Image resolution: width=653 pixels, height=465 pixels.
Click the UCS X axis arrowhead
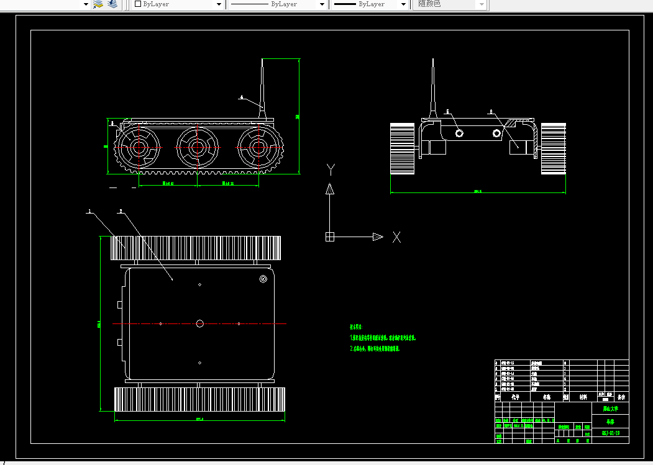pos(378,237)
